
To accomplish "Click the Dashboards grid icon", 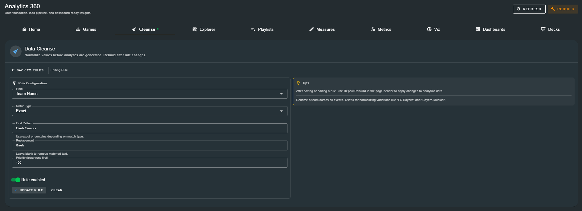I will point(478,29).
